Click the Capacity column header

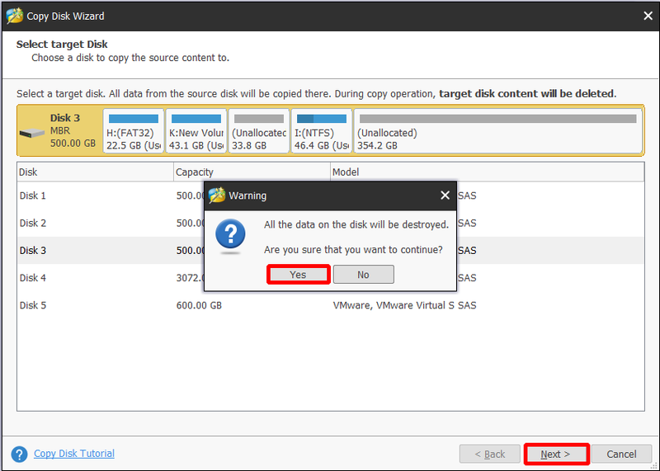(252, 172)
